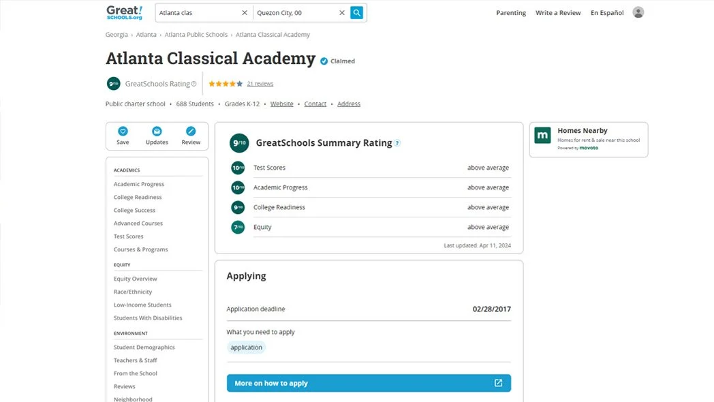Clear the city field using its X icon
Viewport: 714px width, 402px height.
342,12
